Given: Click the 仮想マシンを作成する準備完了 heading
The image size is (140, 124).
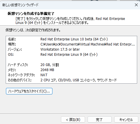Looking at the screenshot, I should point(31,14).
